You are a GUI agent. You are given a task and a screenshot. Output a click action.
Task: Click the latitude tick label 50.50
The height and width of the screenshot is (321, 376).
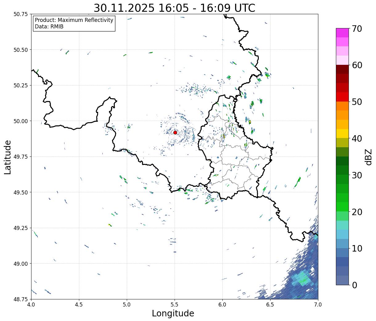coord(20,50)
